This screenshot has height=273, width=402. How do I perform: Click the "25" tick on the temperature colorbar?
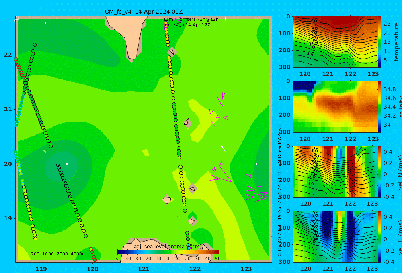[x=387, y=24]
